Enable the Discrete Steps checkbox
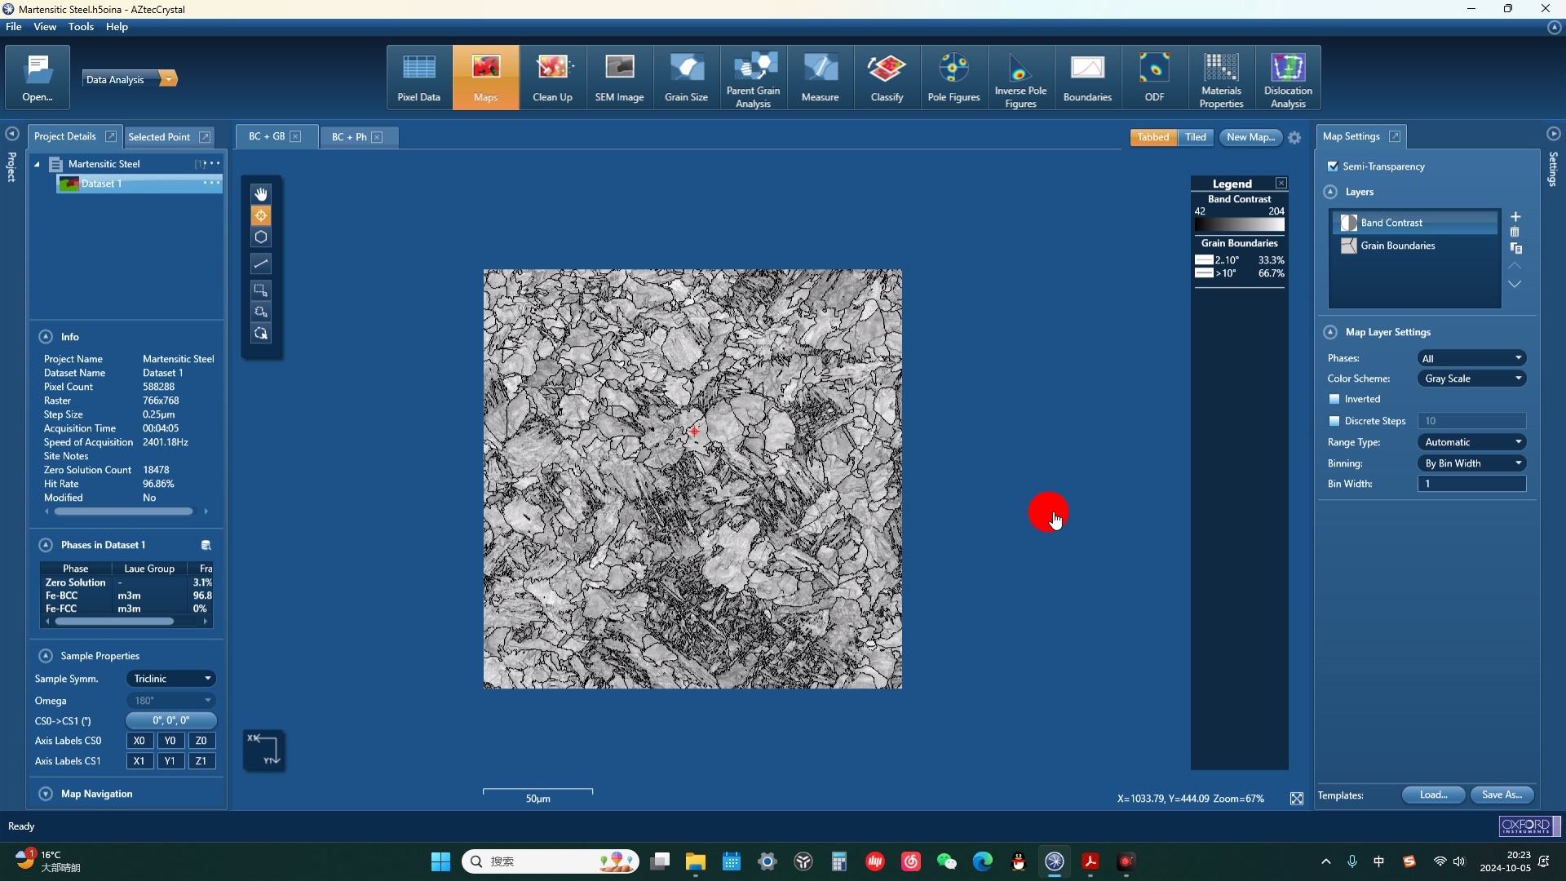 point(1334,421)
